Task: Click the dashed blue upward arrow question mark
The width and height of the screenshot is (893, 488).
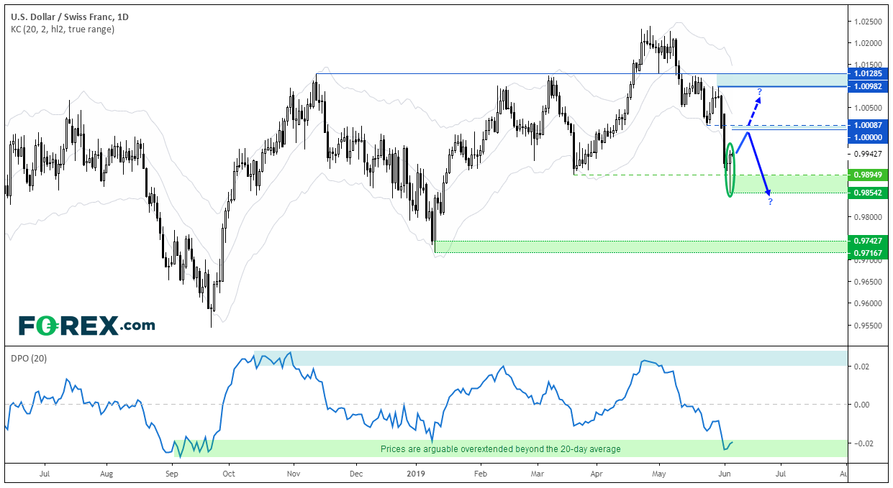Action: (758, 91)
